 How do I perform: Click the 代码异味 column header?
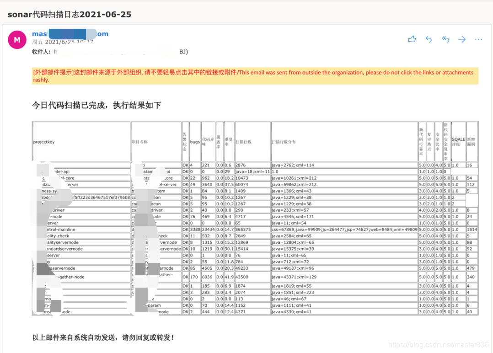[208, 142]
